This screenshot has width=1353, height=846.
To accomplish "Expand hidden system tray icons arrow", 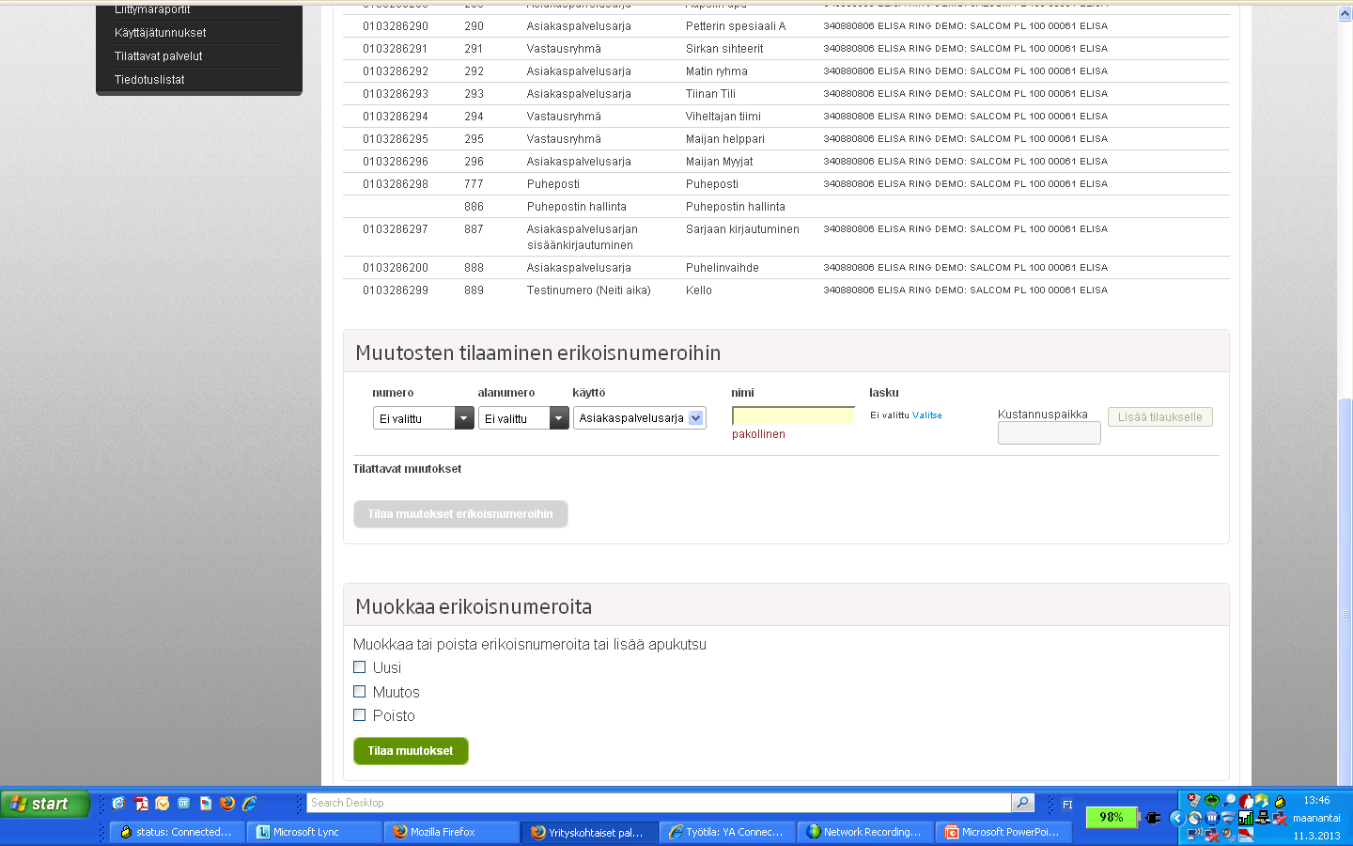I will tap(1177, 818).
